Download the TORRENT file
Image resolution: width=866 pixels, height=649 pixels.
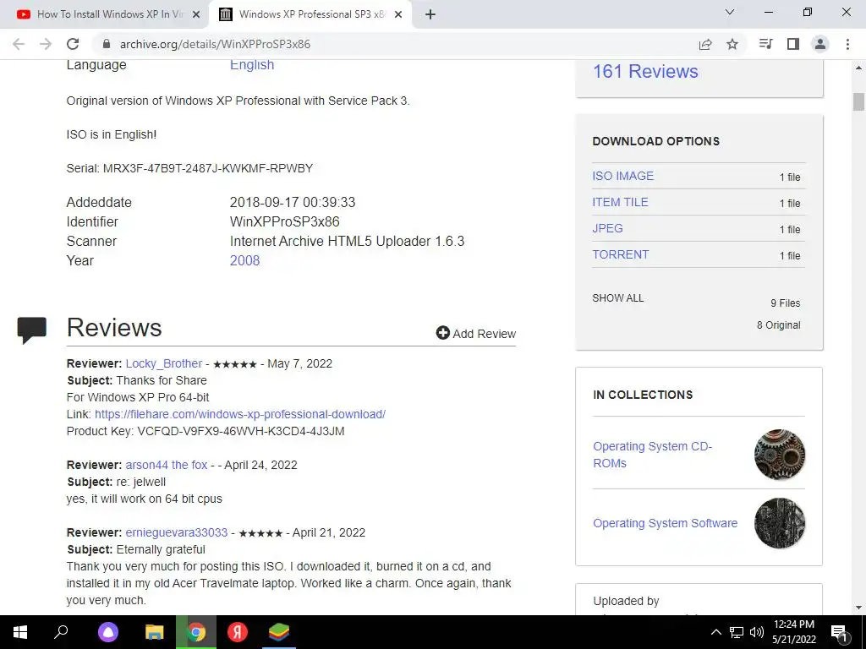pyautogui.click(x=621, y=254)
